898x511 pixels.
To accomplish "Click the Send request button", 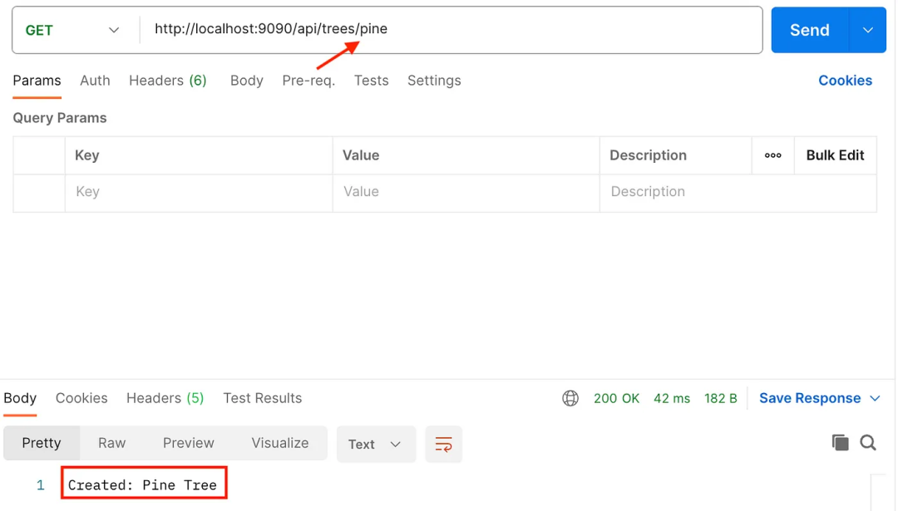I will (x=809, y=30).
